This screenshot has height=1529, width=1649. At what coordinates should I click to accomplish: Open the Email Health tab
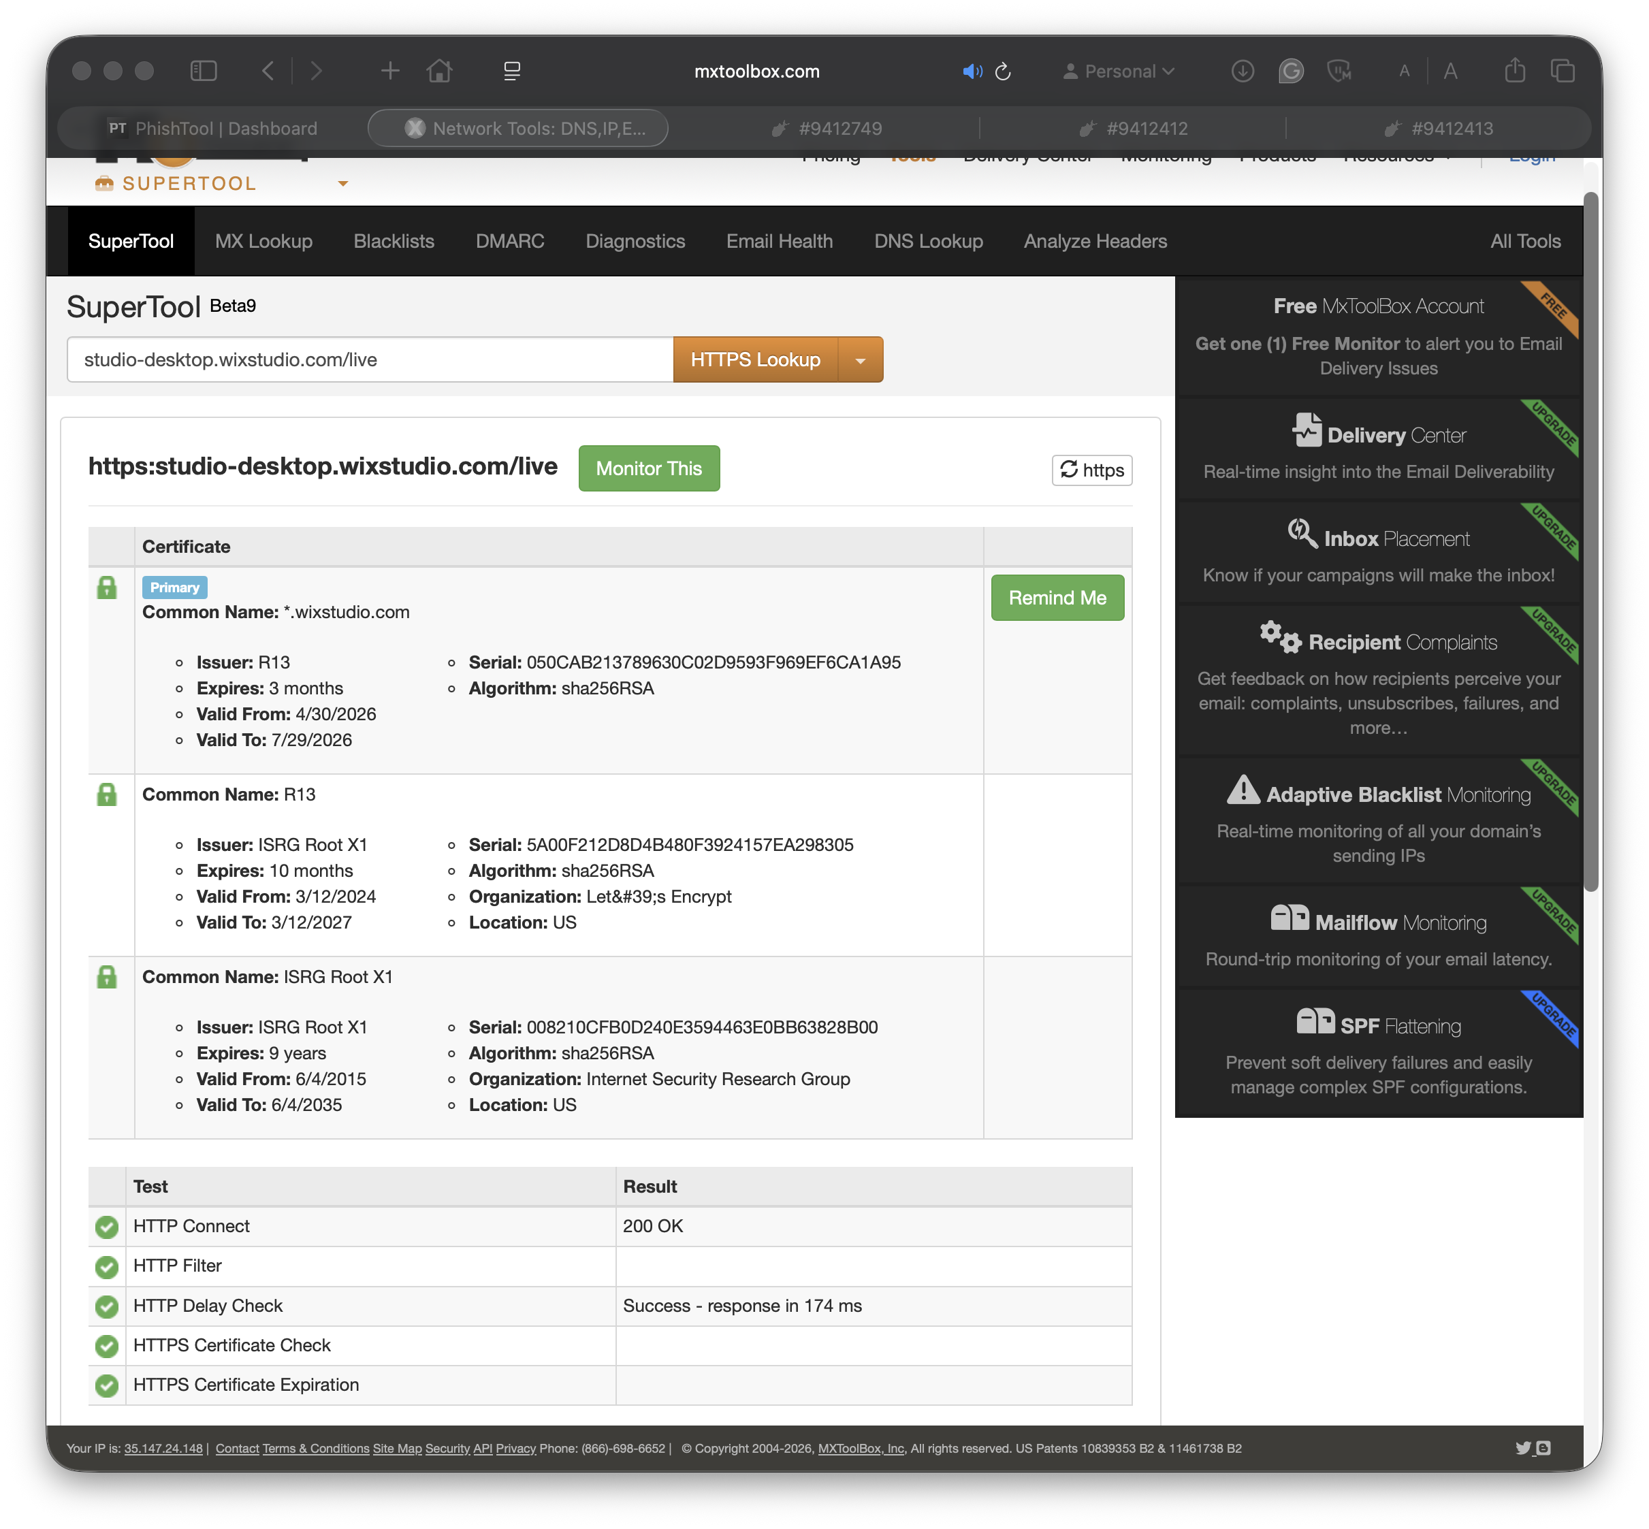(x=780, y=241)
